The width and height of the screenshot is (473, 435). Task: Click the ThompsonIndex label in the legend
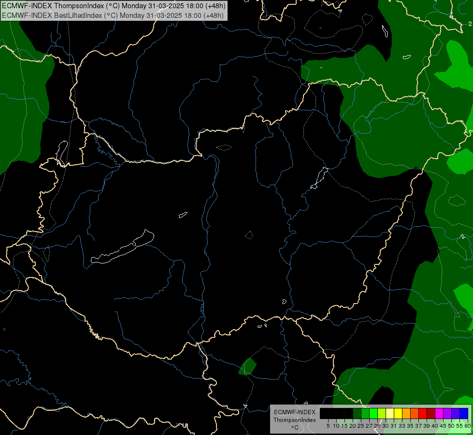pos(295,420)
